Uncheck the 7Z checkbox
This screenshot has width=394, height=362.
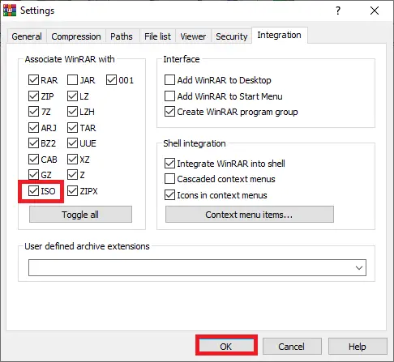33,112
